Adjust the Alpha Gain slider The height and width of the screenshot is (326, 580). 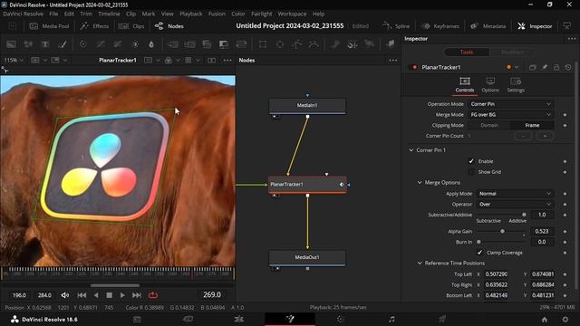click(501, 232)
